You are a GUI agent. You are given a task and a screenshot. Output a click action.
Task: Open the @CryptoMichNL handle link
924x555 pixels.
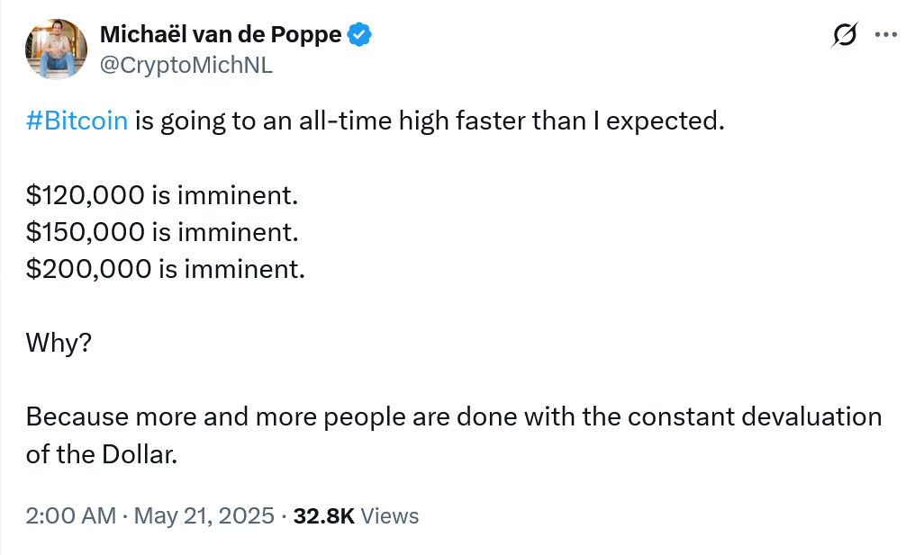(x=186, y=65)
